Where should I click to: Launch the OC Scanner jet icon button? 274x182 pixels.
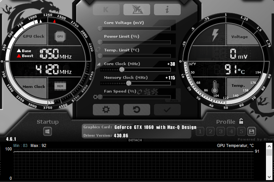click(x=137, y=10)
